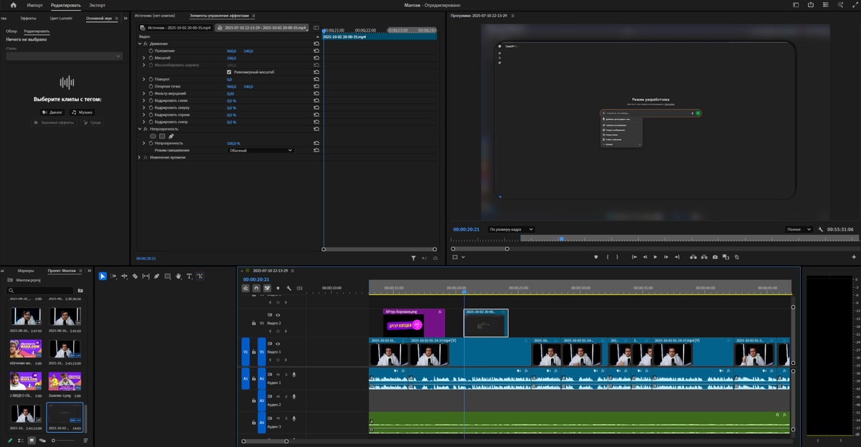Screen dimensions: 861x447
Task: Tag clip as Диалог
Action: [52, 112]
